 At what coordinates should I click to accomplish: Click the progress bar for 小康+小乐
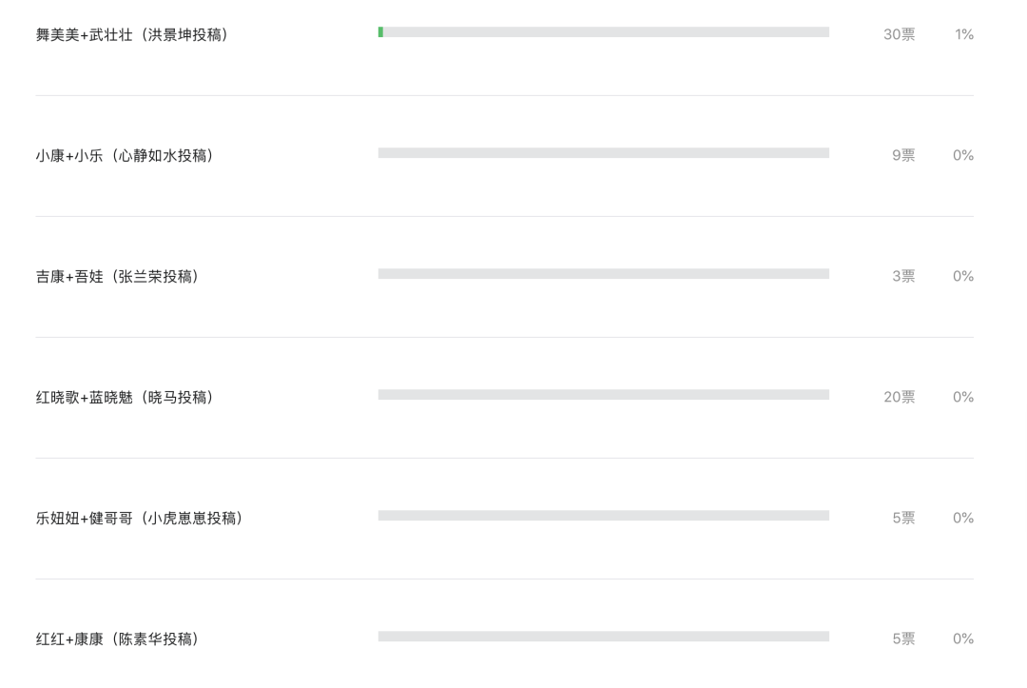click(x=603, y=152)
